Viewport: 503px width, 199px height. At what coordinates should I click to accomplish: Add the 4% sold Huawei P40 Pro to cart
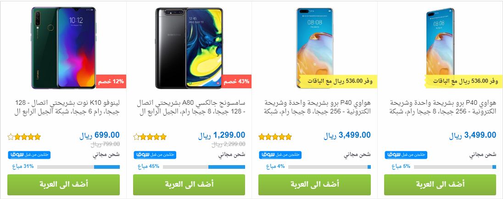point(315,185)
